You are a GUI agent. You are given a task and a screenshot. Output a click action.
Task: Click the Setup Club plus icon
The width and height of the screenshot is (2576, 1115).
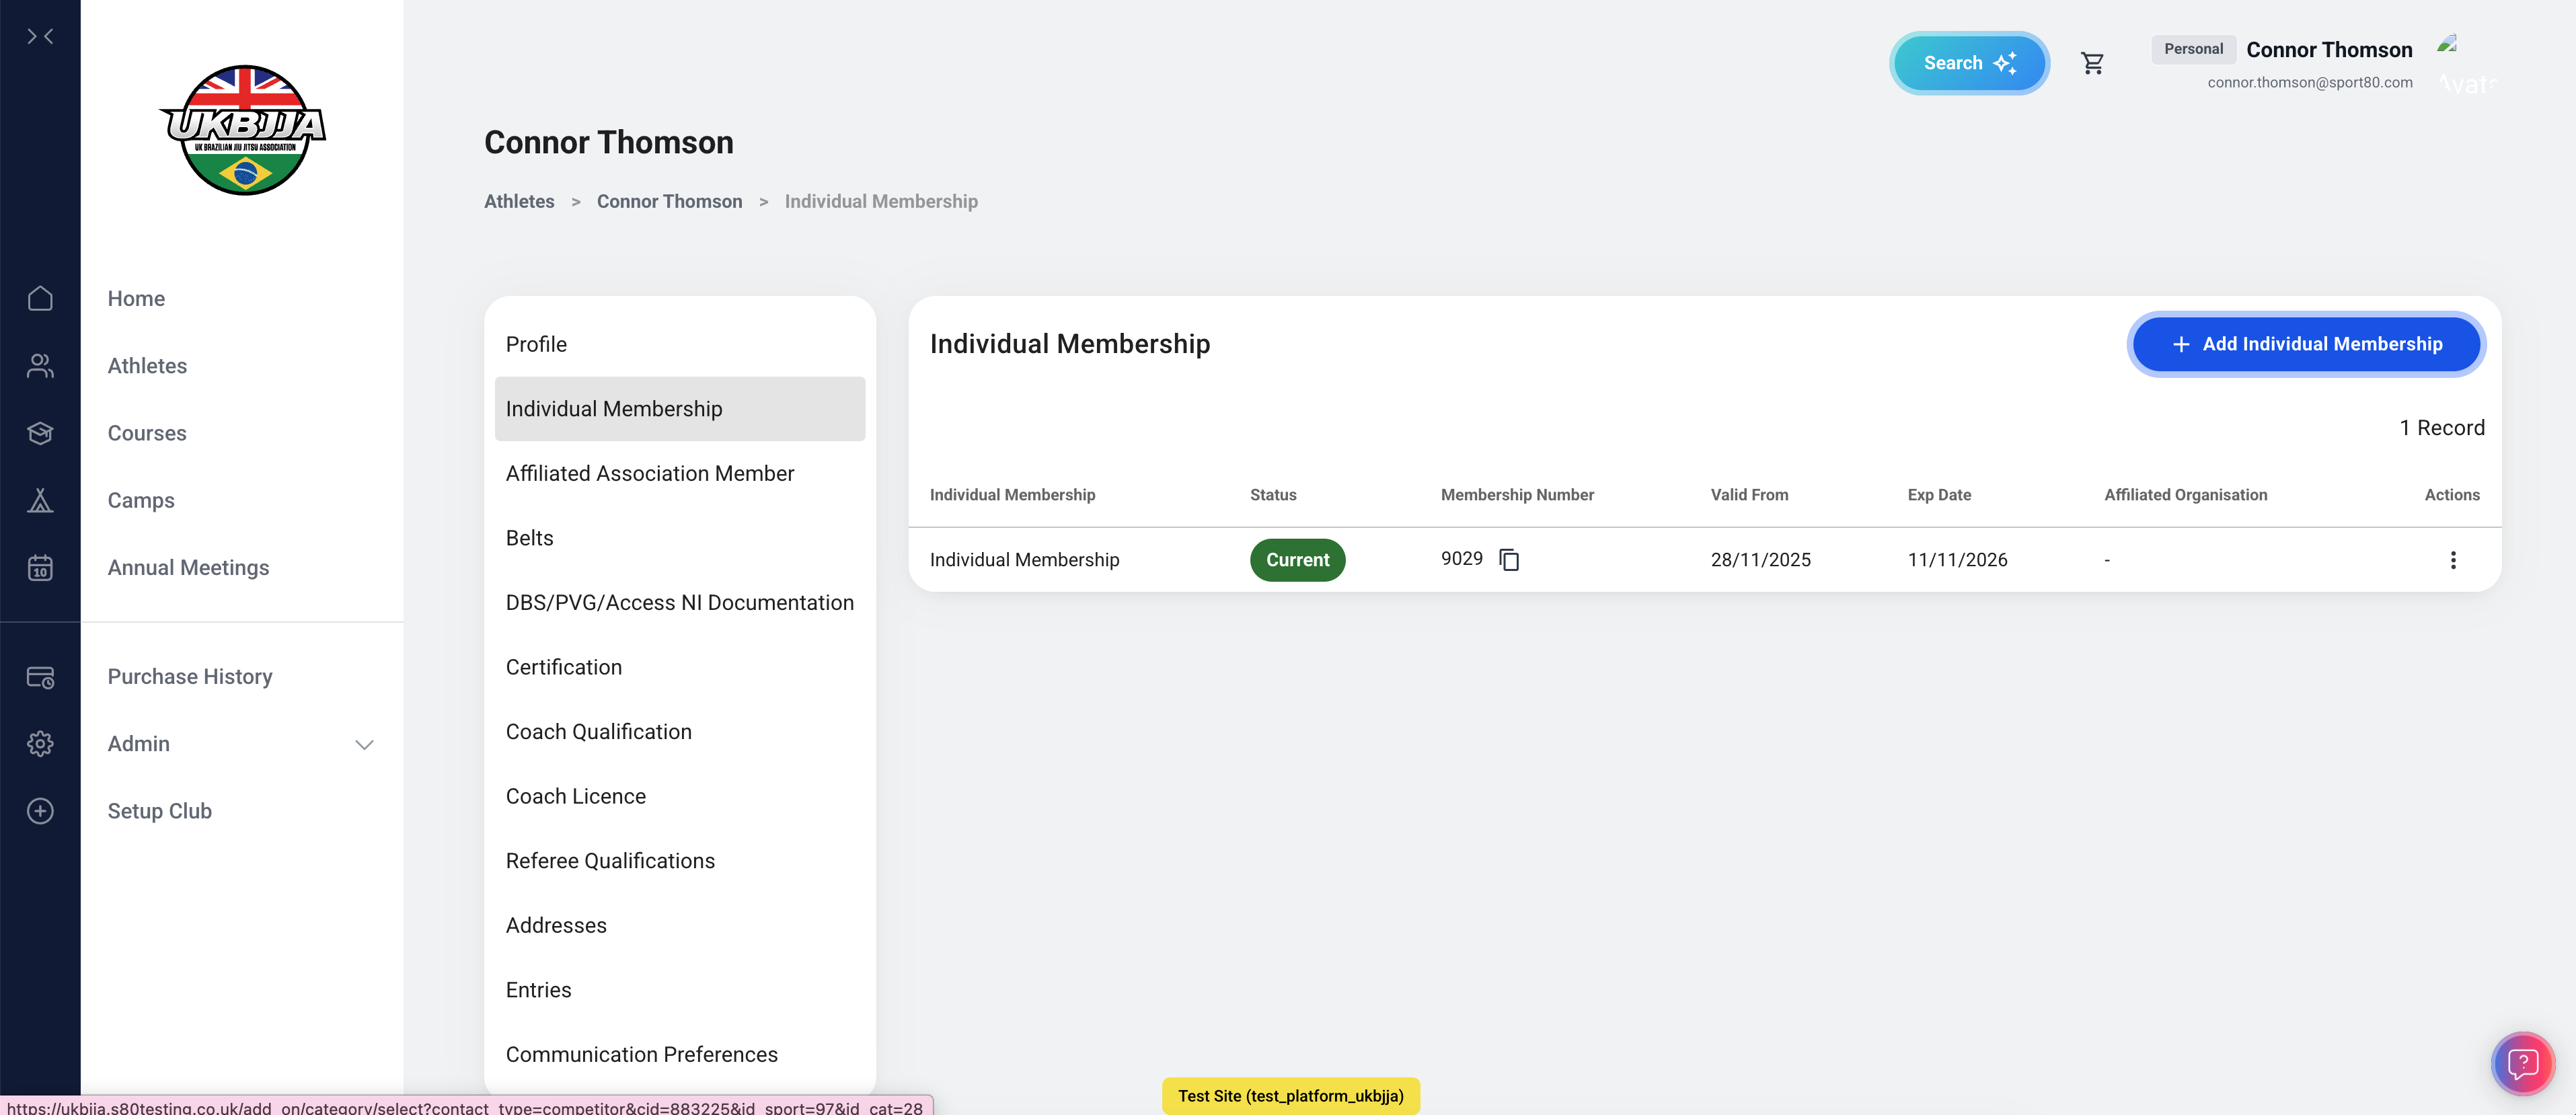tap(40, 811)
